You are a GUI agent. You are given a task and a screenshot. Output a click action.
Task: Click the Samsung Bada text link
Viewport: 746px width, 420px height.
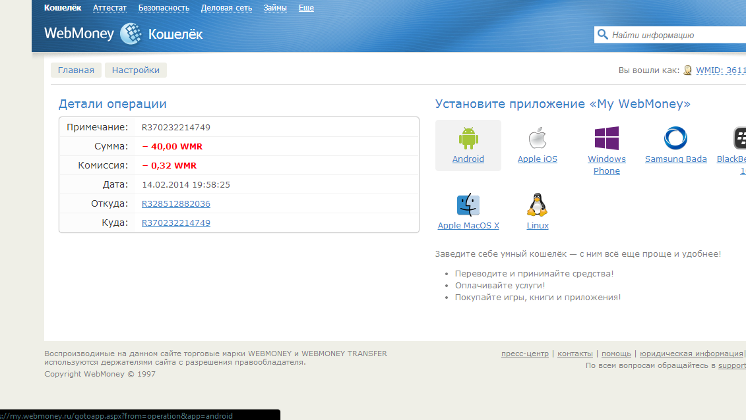(675, 159)
